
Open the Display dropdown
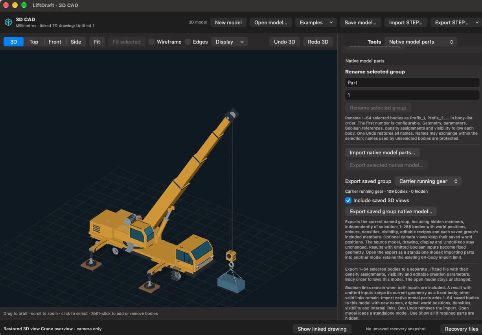click(x=229, y=42)
